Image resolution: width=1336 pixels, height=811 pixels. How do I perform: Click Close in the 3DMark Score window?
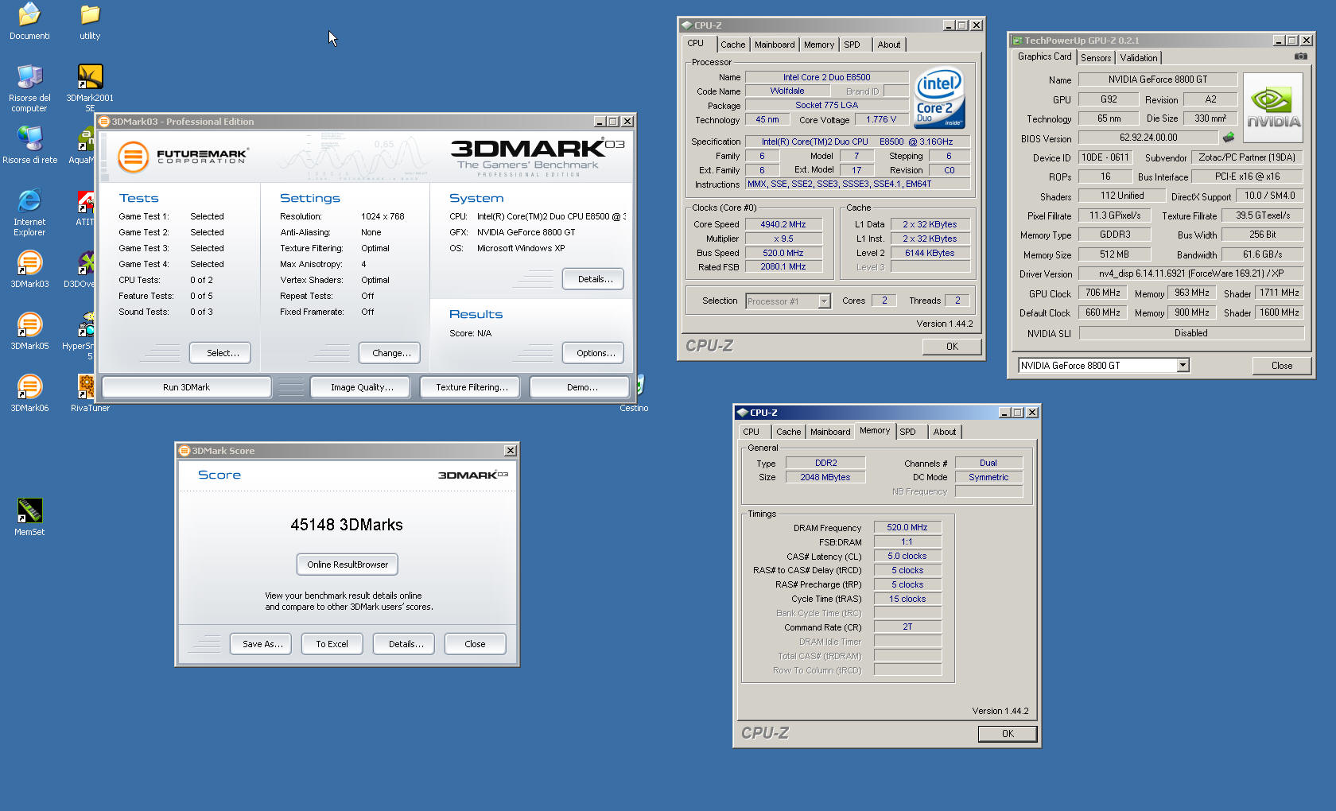(476, 644)
